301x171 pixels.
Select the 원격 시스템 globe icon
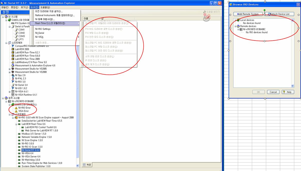coord(6,98)
